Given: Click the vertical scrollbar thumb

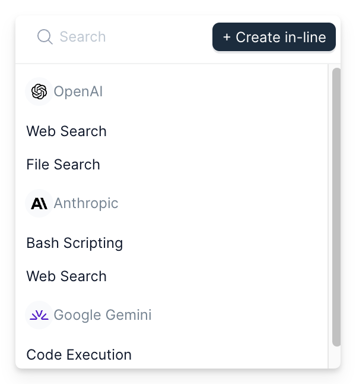Looking at the screenshot, I should tap(336, 206).
